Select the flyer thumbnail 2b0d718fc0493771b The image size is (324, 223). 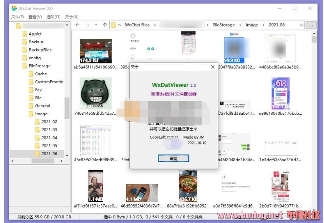tap(280, 186)
